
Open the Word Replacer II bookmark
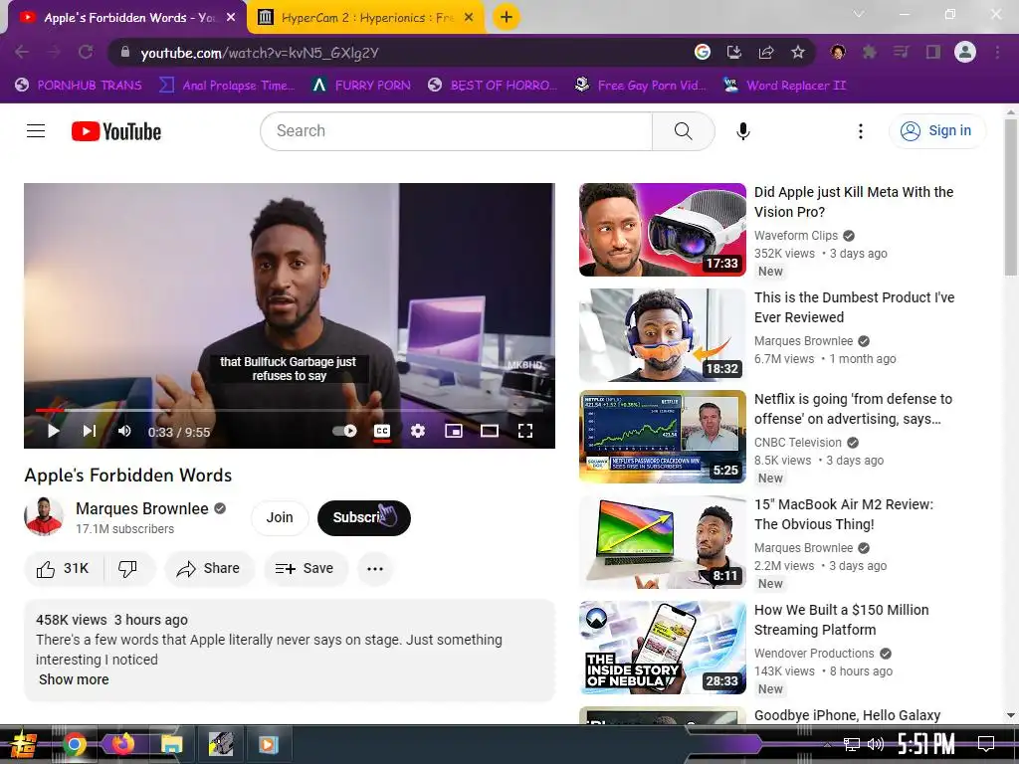point(784,86)
